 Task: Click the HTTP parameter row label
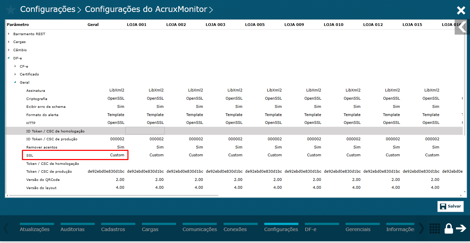point(31,123)
